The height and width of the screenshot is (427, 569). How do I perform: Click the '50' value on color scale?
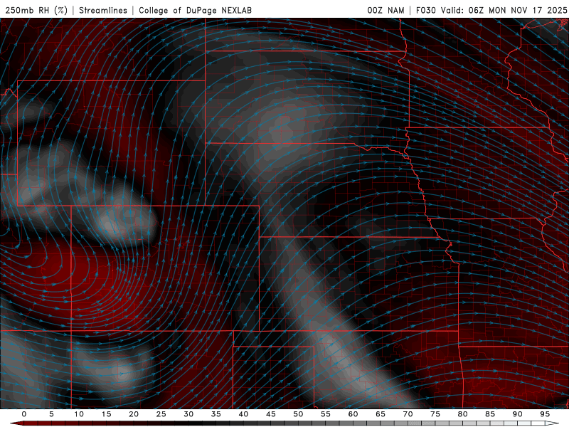click(298, 414)
